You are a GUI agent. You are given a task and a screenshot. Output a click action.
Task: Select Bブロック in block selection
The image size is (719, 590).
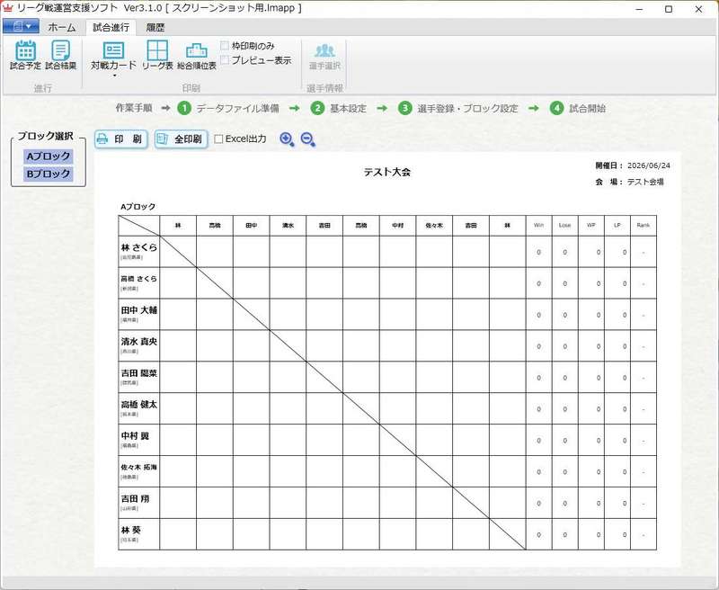click(49, 174)
